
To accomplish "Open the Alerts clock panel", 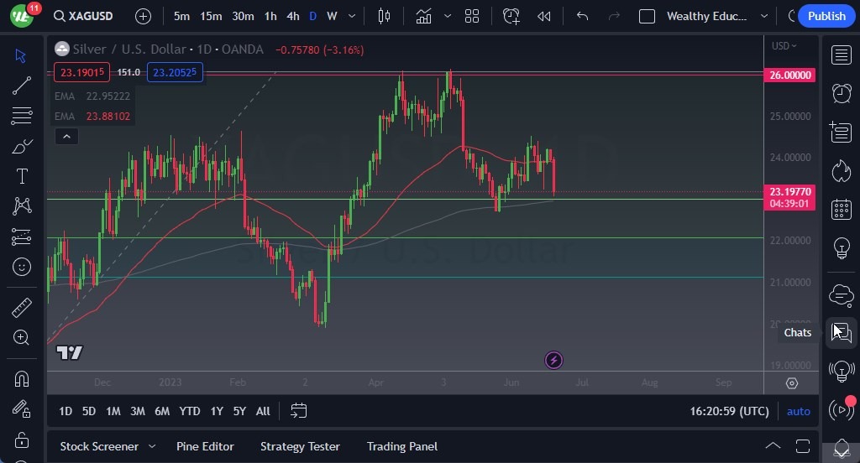I will tap(841, 93).
